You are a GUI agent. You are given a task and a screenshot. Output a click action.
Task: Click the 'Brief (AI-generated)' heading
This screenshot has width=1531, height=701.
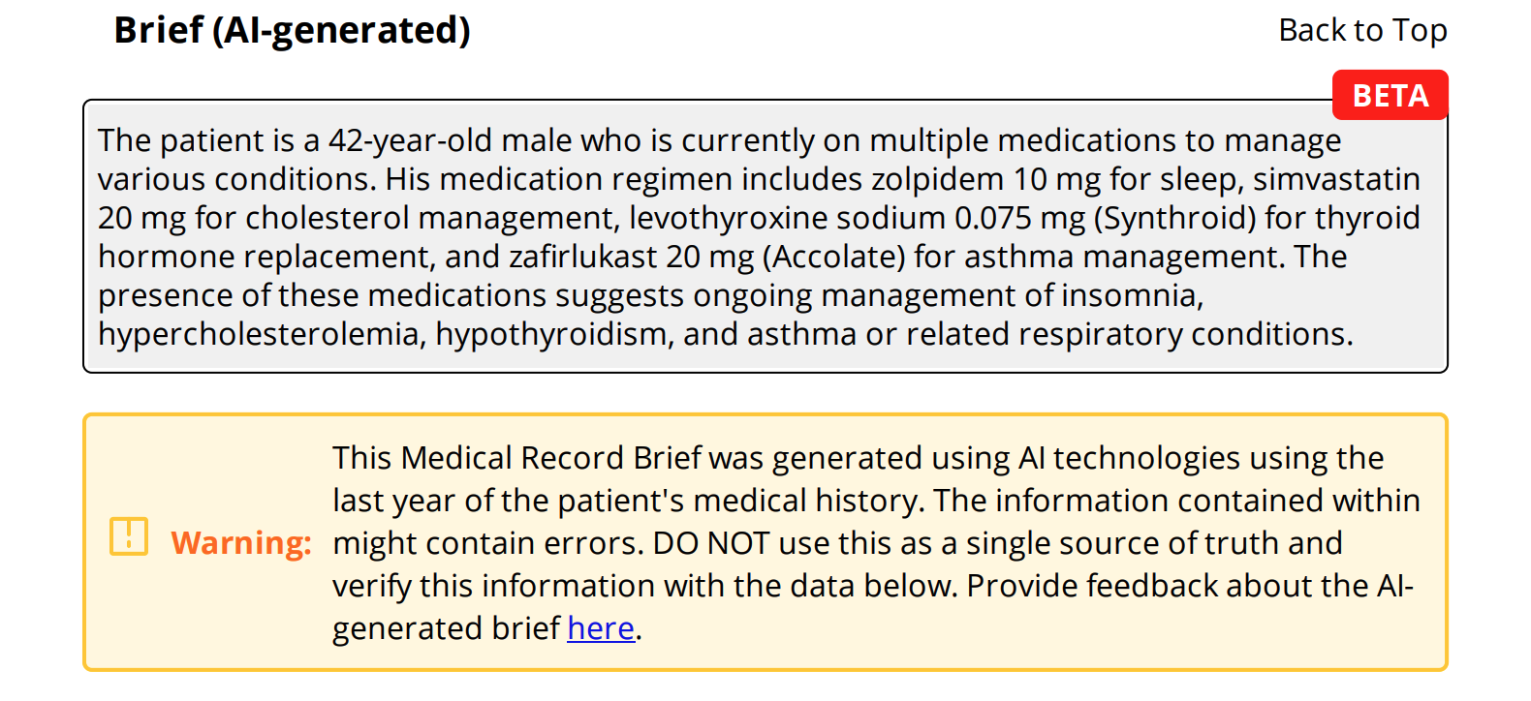(x=292, y=30)
